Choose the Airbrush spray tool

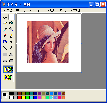coord(5,42)
